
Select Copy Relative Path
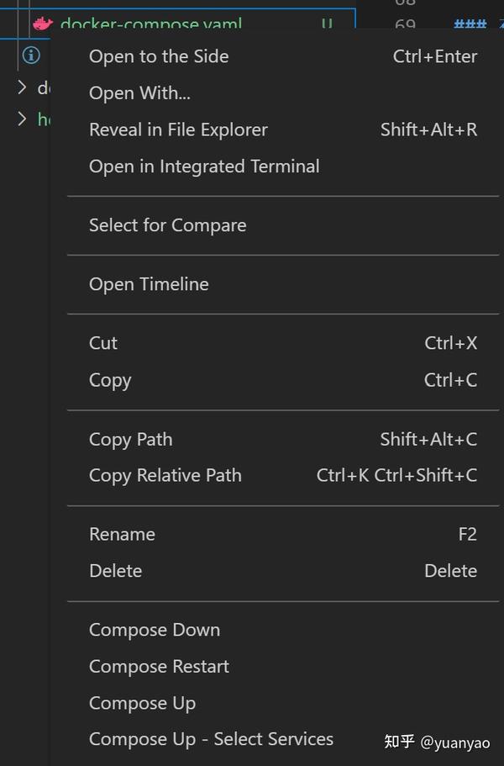pos(165,475)
